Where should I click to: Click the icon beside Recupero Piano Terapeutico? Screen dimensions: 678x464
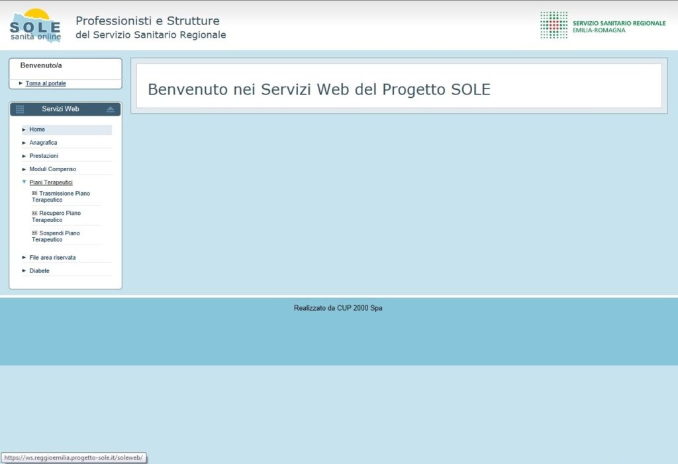click(34, 213)
